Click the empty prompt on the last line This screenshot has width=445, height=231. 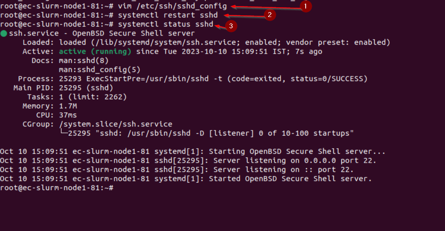57,187
